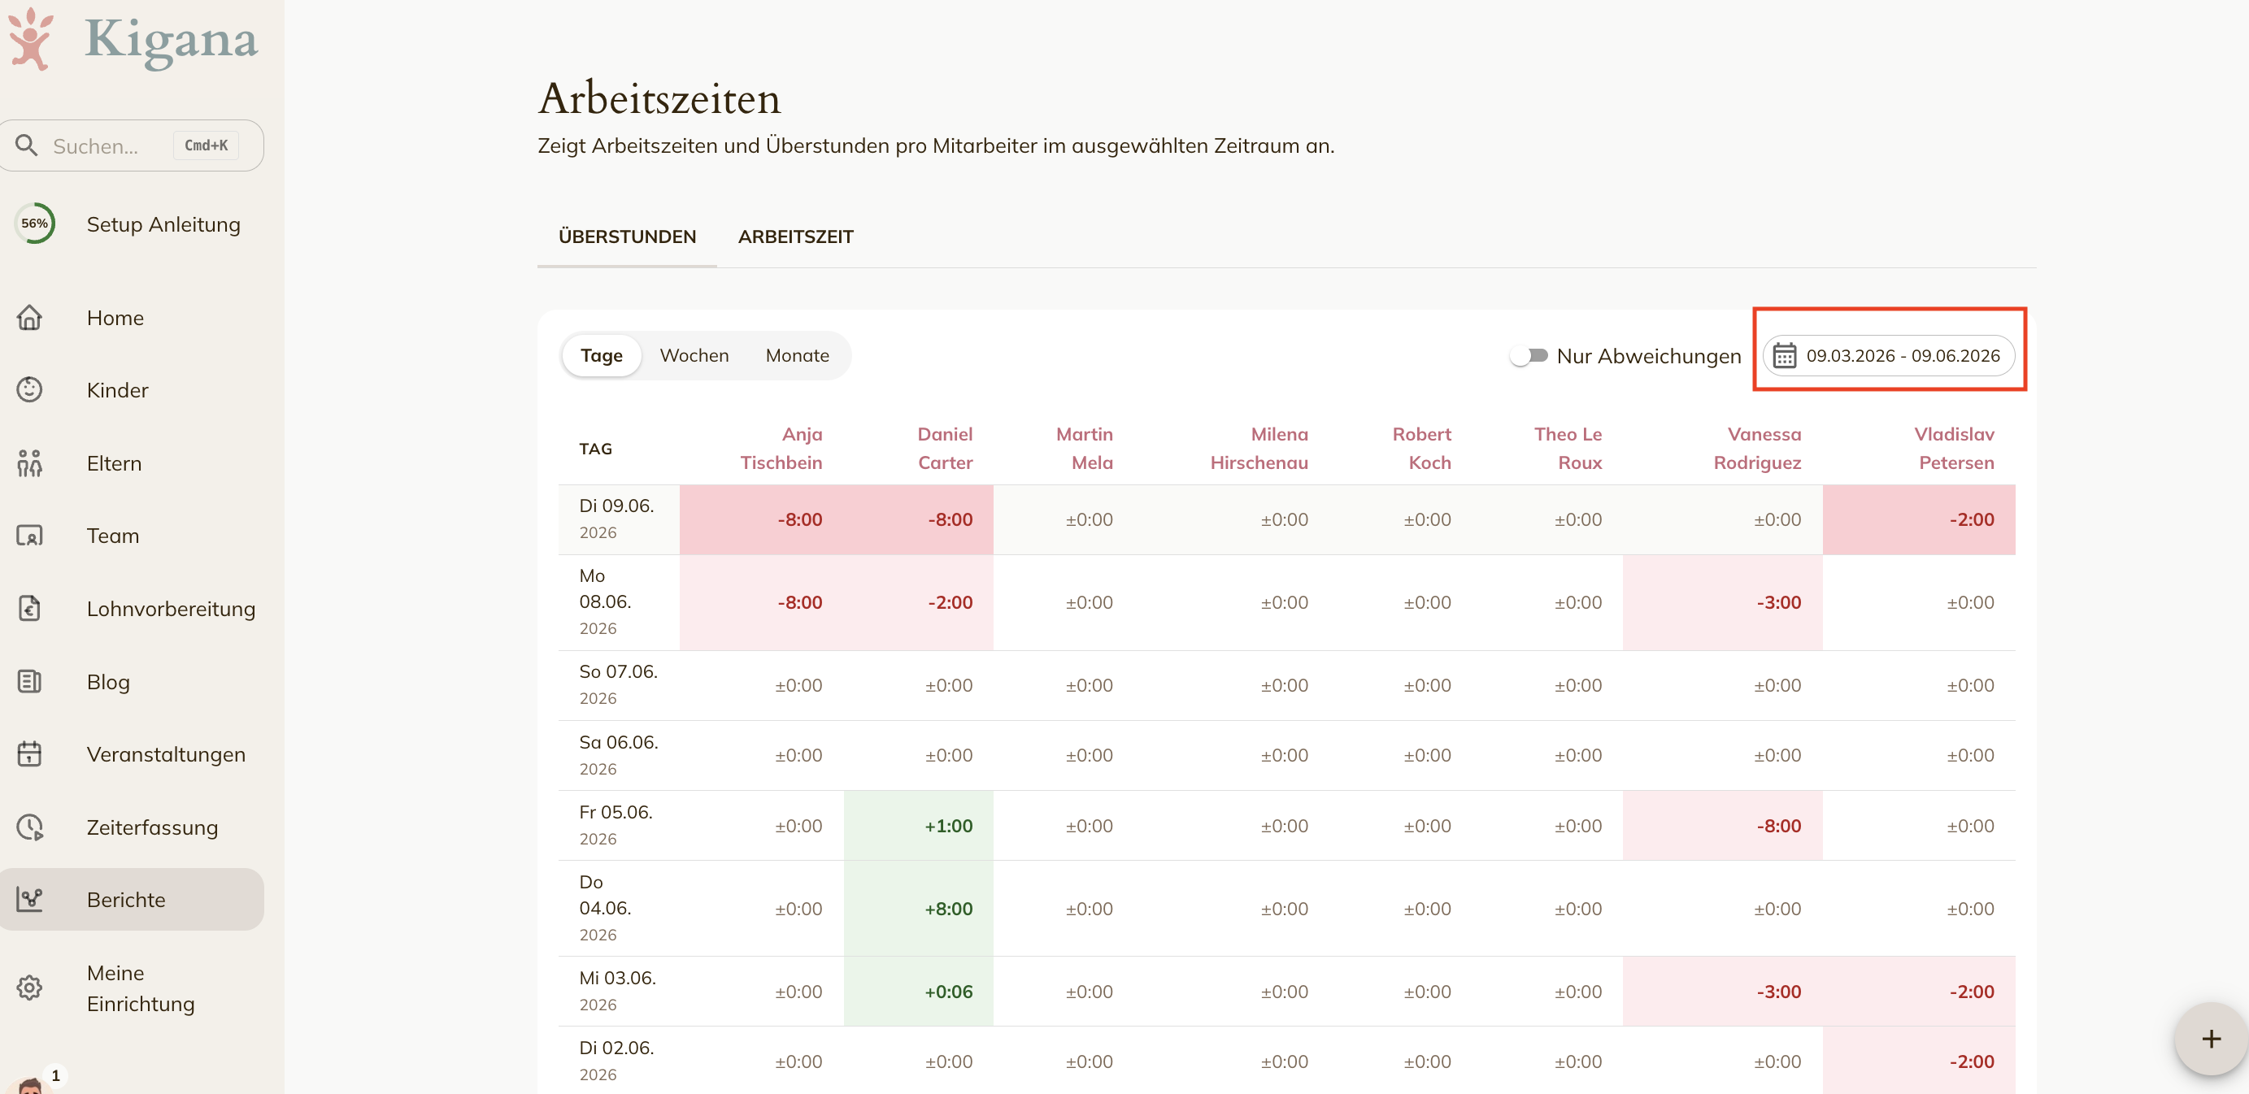Select the Wochen view option
This screenshot has width=2249, height=1094.
pyautogui.click(x=694, y=356)
